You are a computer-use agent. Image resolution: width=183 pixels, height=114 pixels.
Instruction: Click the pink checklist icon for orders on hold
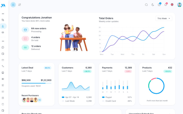click(x=25, y=39)
